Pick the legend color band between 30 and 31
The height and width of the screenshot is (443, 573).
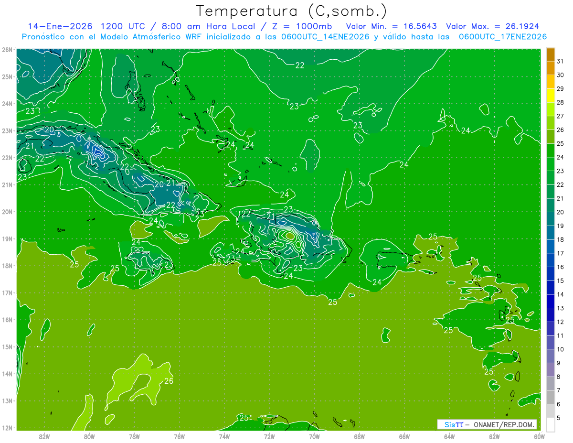(551, 68)
